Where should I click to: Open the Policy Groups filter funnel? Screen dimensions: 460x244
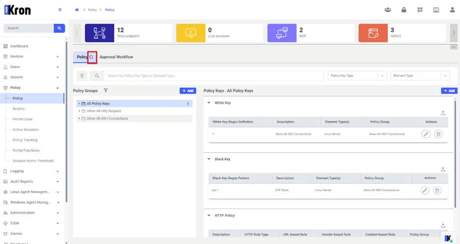106,91
